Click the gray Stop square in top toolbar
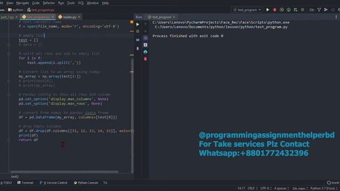This screenshot has height=191, width=340. (x=302, y=10)
